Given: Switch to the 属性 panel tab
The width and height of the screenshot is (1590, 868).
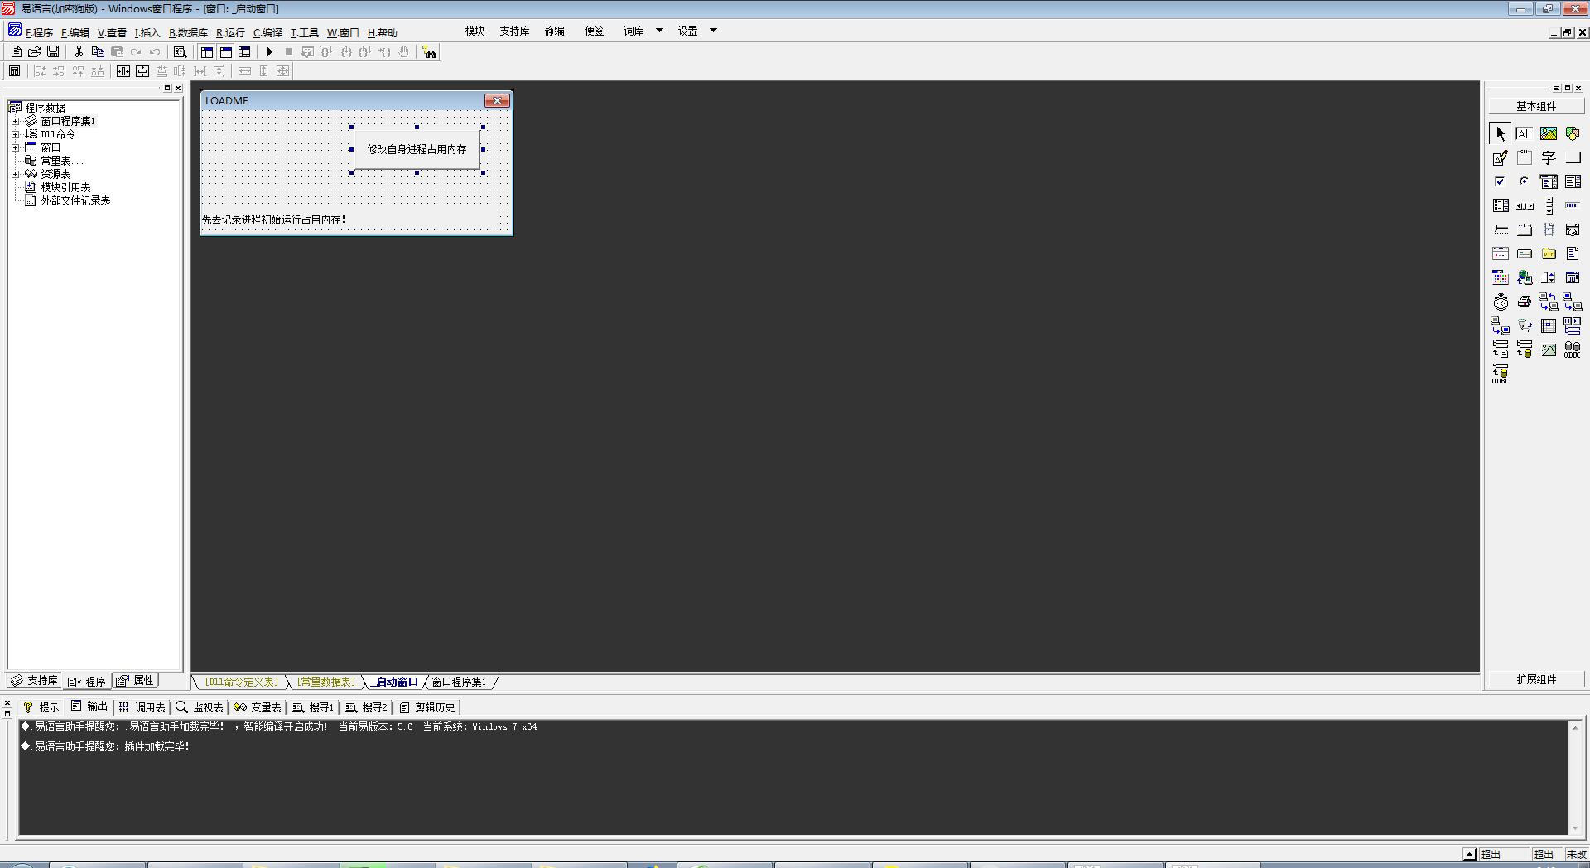Looking at the screenshot, I should [135, 681].
